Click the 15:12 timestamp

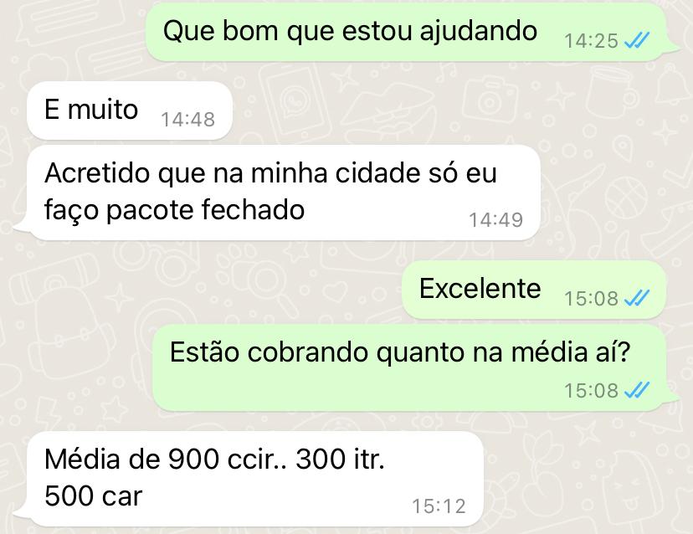439,506
